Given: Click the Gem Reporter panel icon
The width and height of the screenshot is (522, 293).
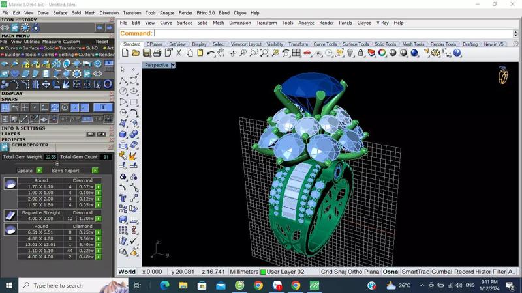Looking at the screenshot, I should 5,147.
